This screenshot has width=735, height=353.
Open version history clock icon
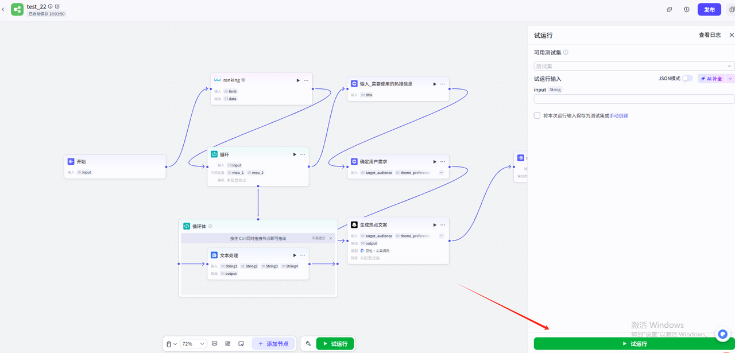[x=686, y=10]
